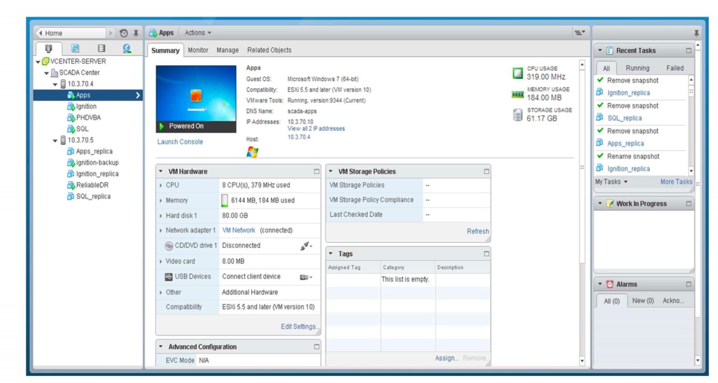The image size is (718, 383).
Task: Click the CD/DVD drive 1 connect icon
Action: click(x=306, y=246)
